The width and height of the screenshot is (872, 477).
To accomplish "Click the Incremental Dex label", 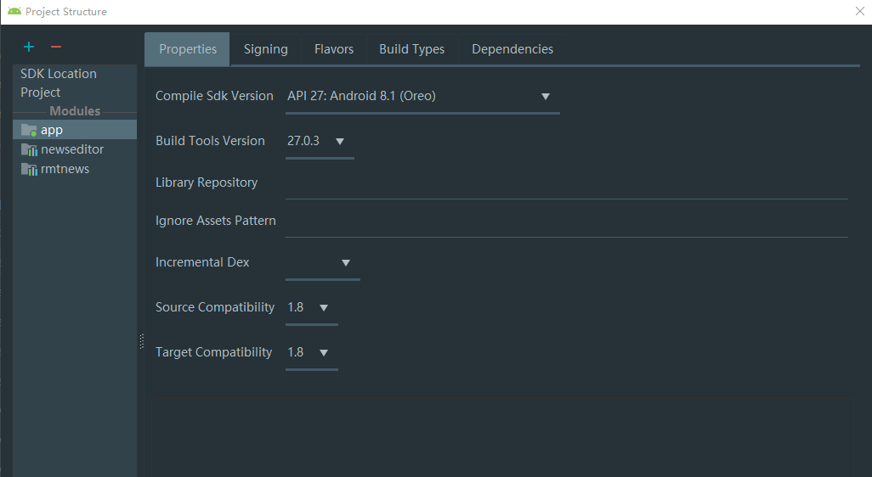I will (202, 262).
